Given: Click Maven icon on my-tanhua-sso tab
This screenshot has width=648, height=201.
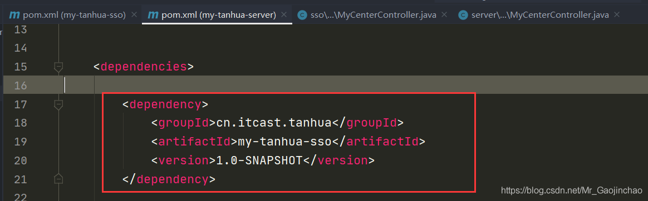Looking at the screenshot, I should (14, 15).
